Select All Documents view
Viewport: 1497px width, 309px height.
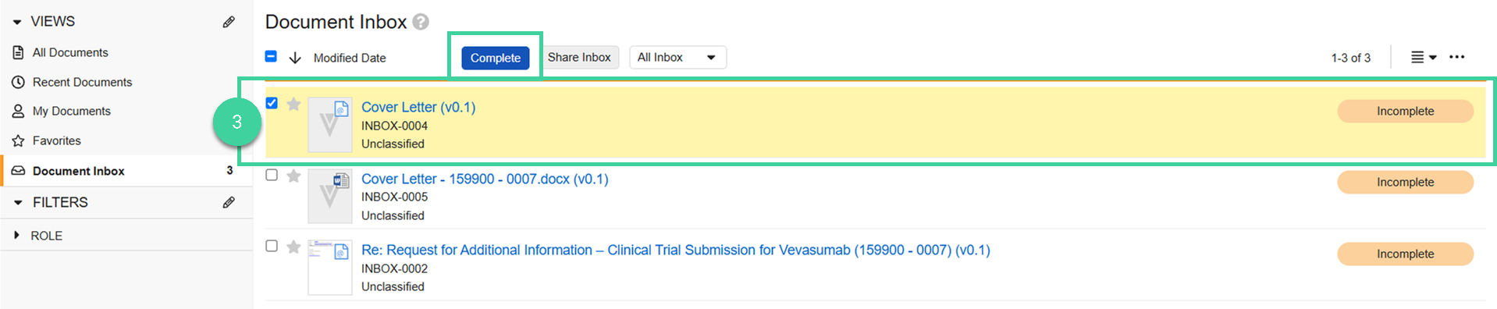click(70, 52)
